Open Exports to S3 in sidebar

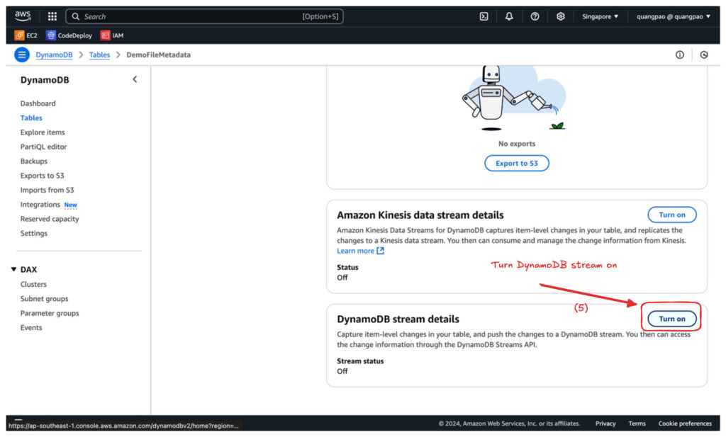[x=42, y=175]
